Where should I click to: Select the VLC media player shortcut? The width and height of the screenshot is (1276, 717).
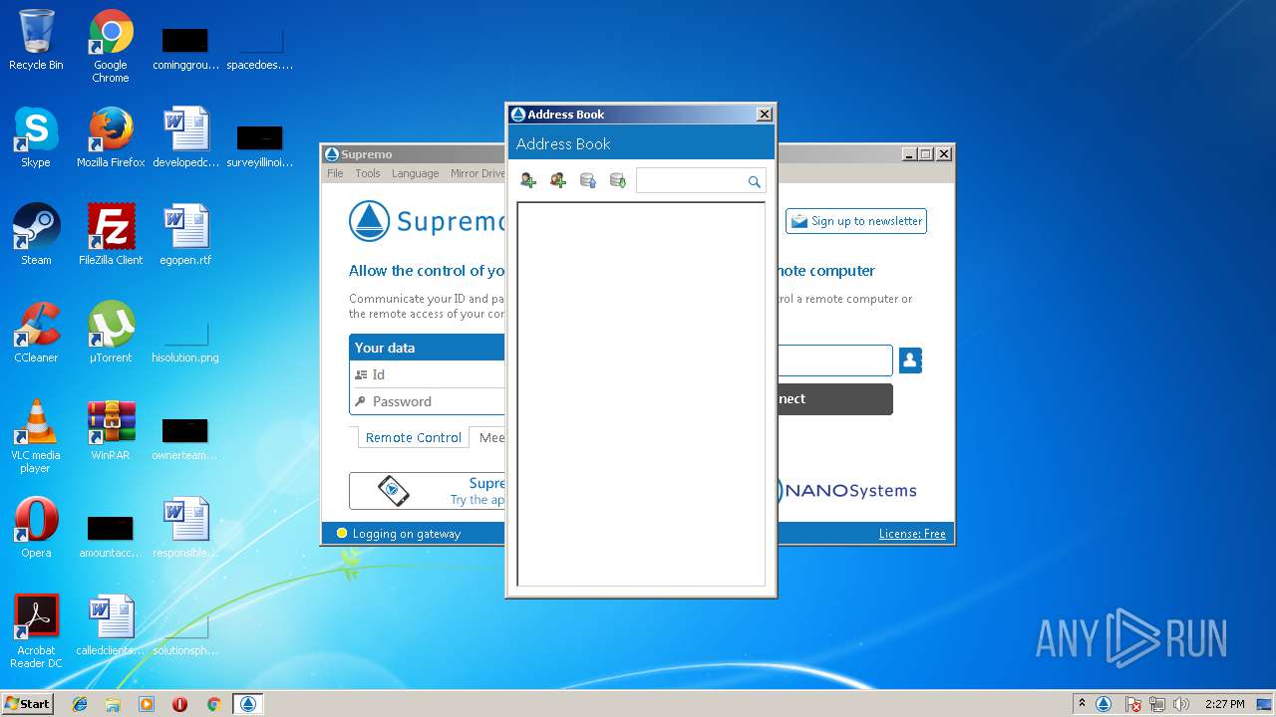tap(36, 436)
